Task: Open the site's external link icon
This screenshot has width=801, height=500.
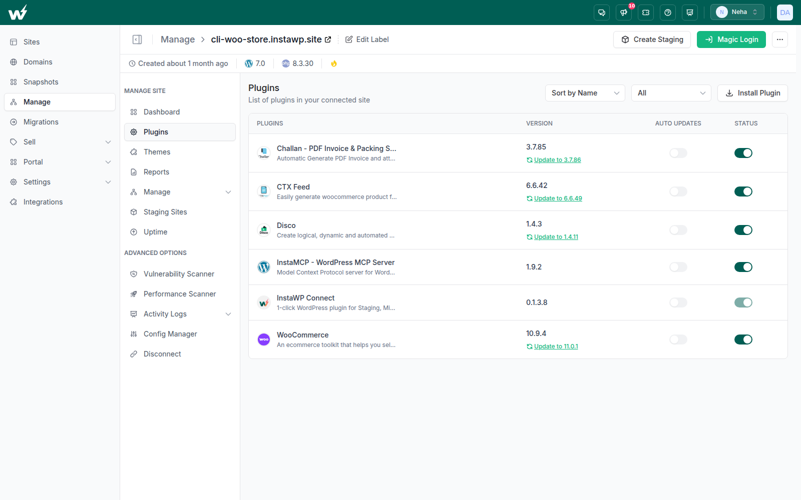Action: (328, 39)
